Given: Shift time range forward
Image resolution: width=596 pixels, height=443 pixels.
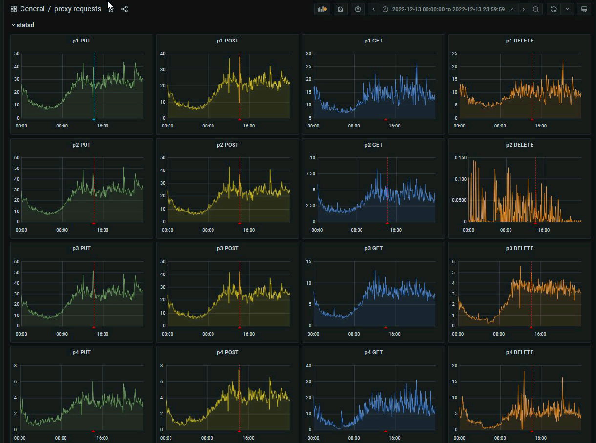Looking at the screenshot, I should (524, 9).
